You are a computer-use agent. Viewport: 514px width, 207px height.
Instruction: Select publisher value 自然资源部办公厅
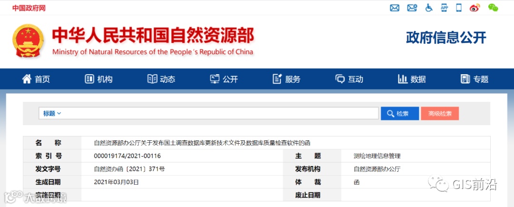point(377,169)
